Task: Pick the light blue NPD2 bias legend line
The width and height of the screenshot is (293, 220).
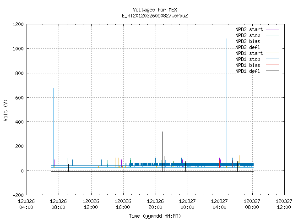Action: pos(273,41)
